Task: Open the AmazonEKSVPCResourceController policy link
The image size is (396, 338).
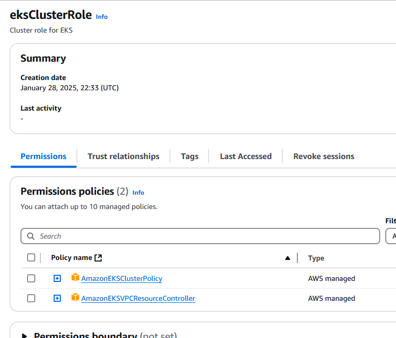Action: [x=138, y=298]
